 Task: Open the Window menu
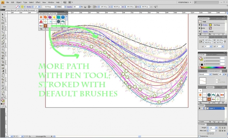[x=51, y=2]
